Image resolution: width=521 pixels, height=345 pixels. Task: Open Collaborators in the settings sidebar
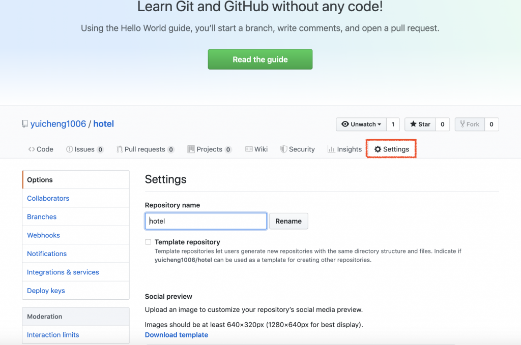click(x=48, y=198)
